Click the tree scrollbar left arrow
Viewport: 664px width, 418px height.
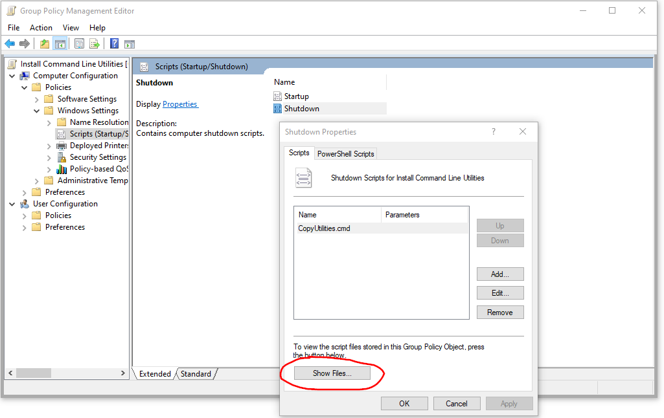point(10,373)
